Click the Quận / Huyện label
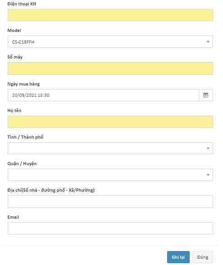Screen dimensions: 223x265 (x=22, y=164)
